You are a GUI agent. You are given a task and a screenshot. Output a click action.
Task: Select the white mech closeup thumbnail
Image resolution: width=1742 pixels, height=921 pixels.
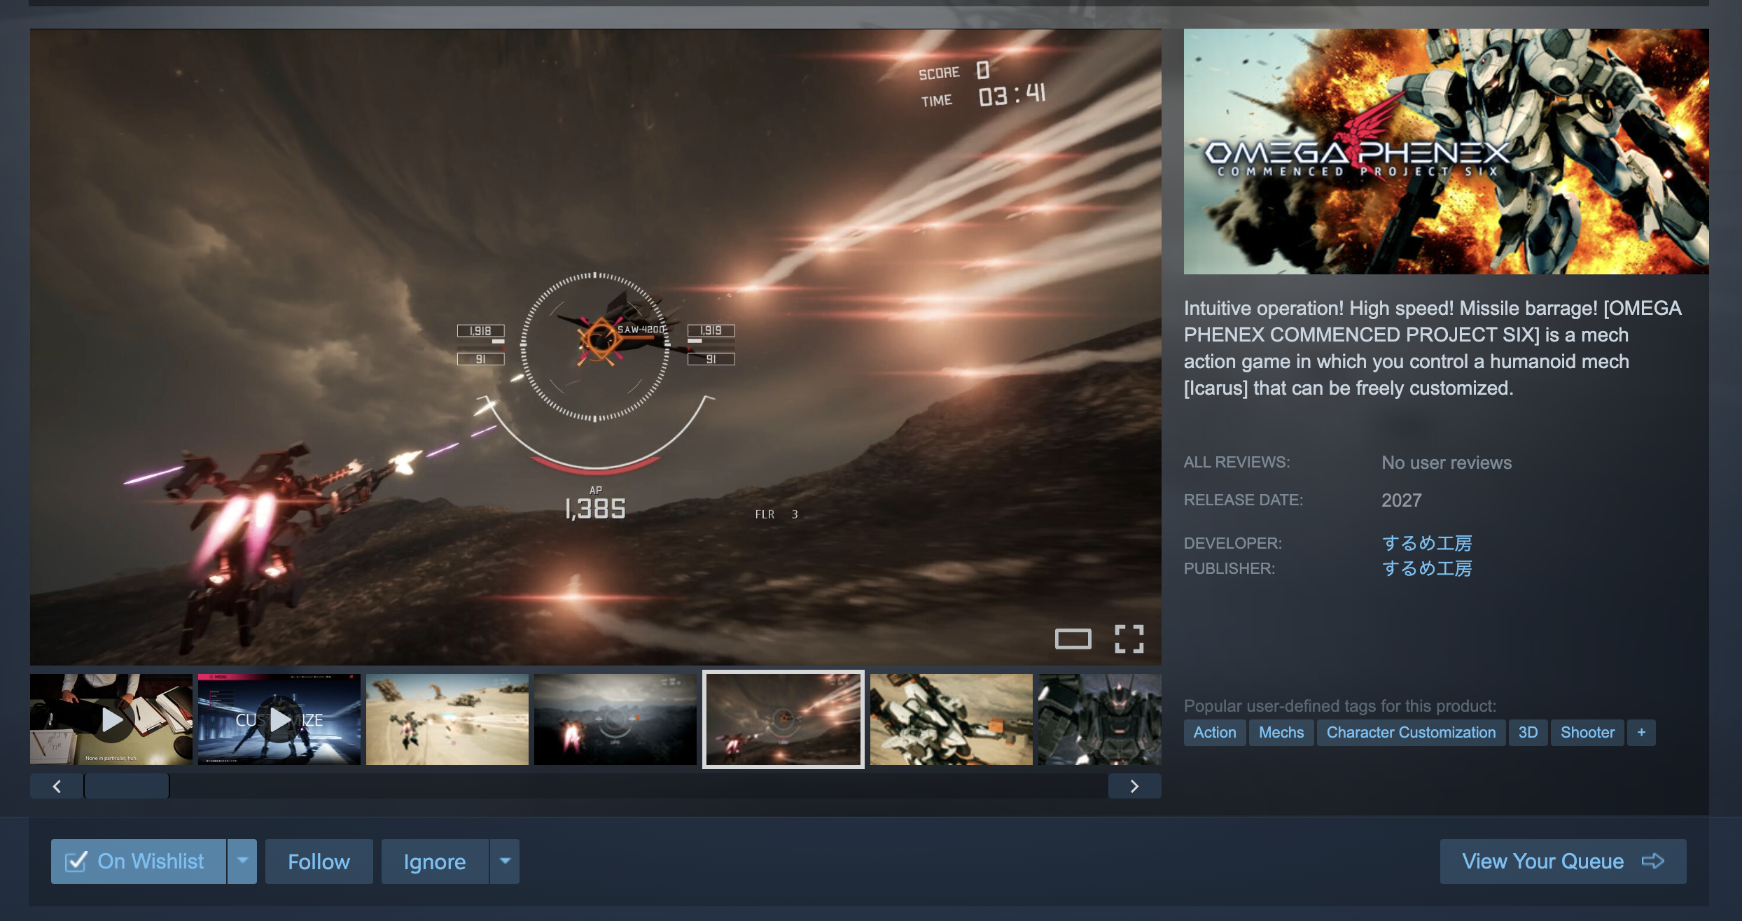951,719
